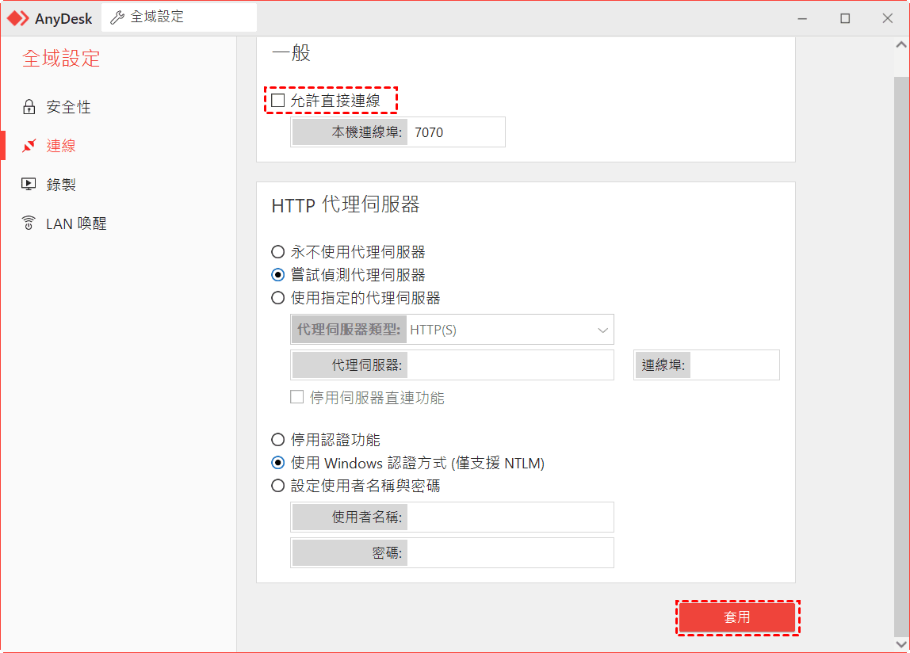
Task: Select 停用認證功能 radio button
Action: click(278, 439)
